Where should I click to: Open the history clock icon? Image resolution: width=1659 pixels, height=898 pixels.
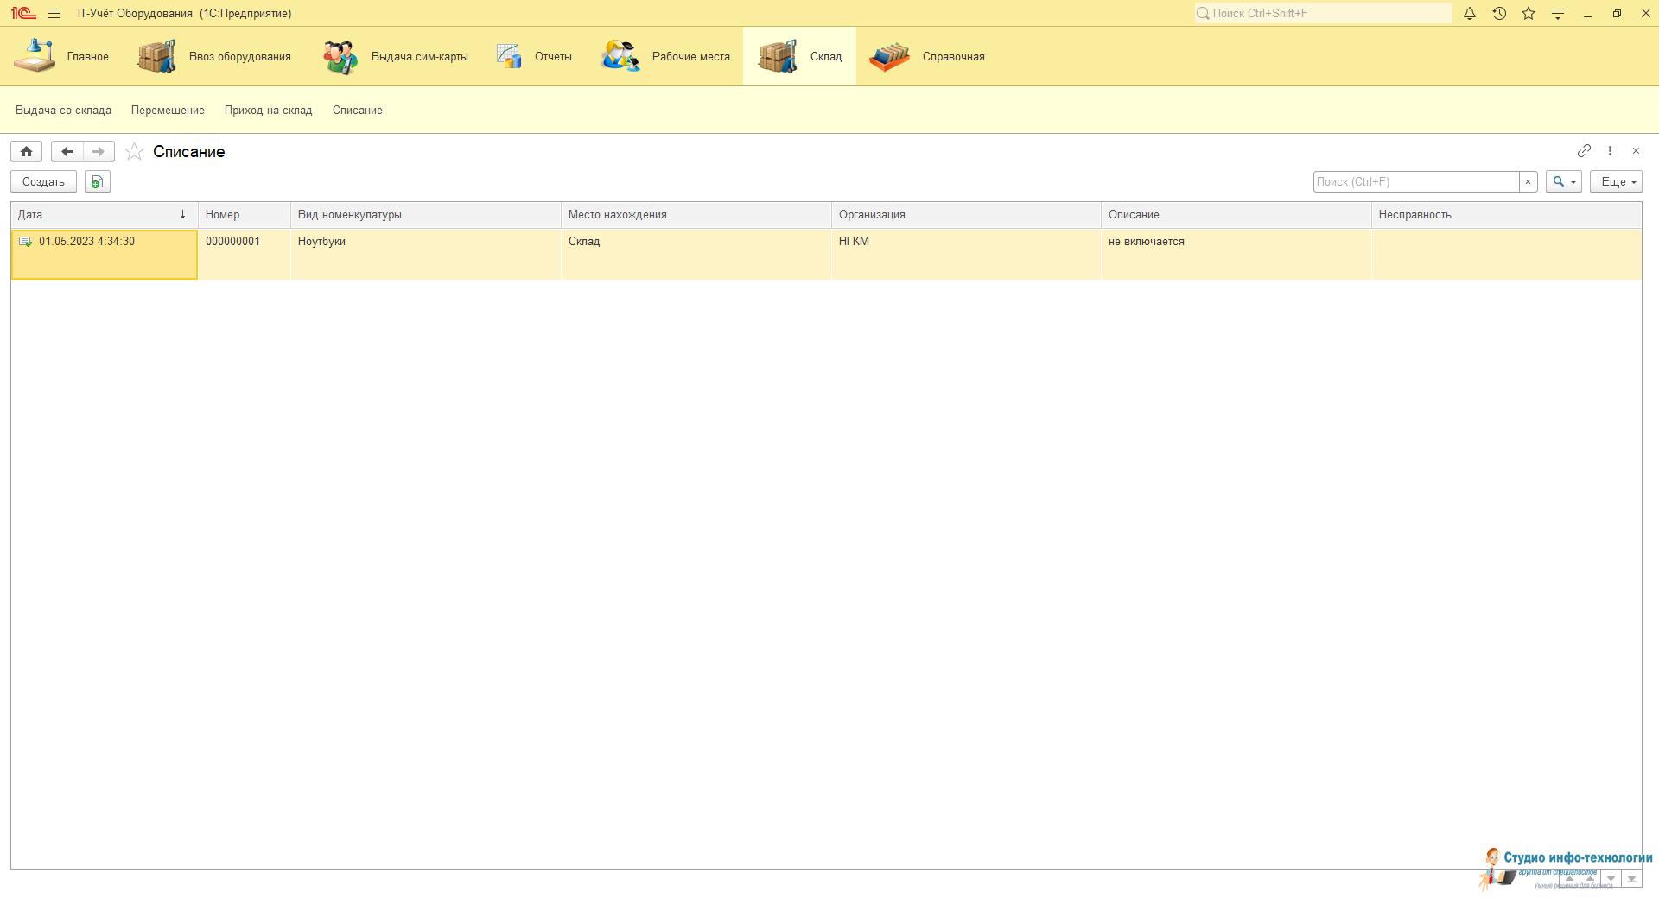tap(1499, 14)
